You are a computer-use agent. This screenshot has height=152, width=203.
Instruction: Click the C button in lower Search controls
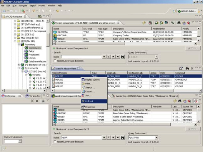coord(109,138)
